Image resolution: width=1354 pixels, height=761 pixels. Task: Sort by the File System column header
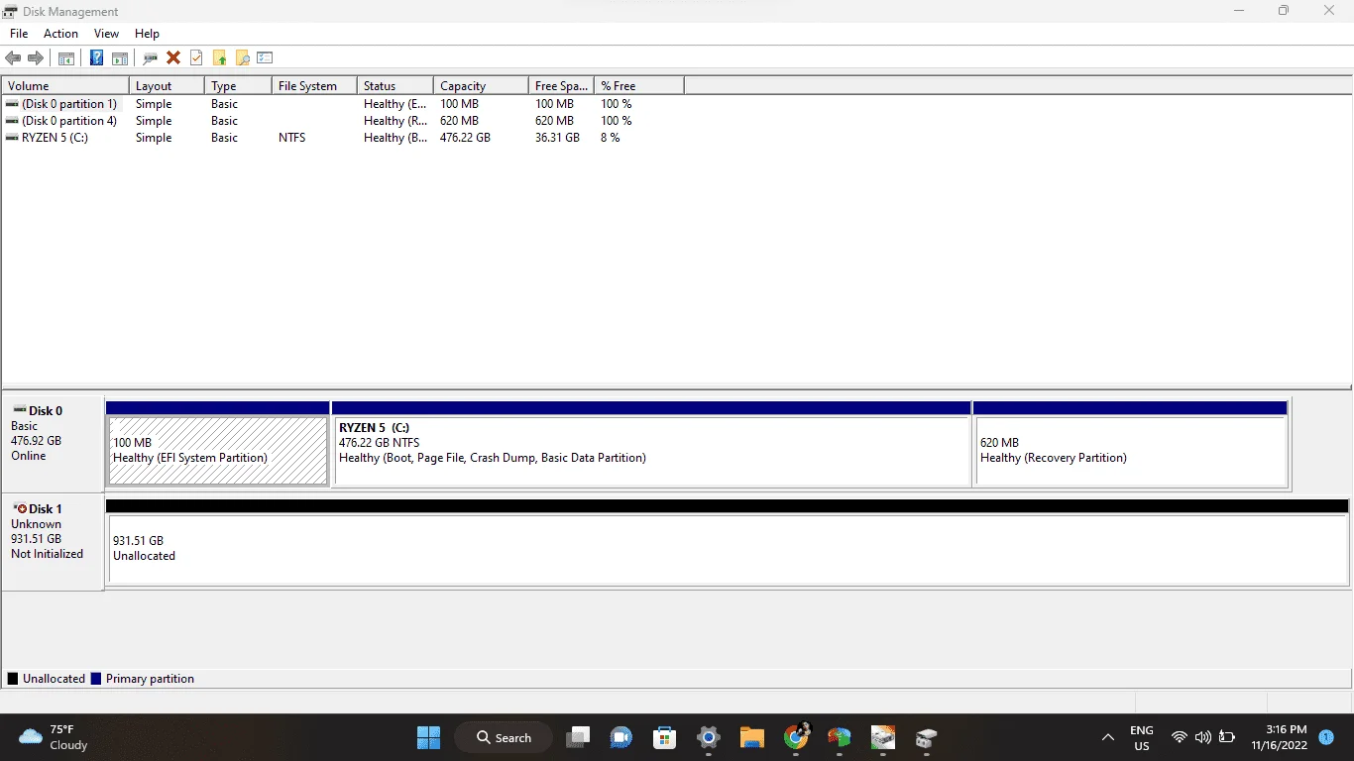pos(314,86)
